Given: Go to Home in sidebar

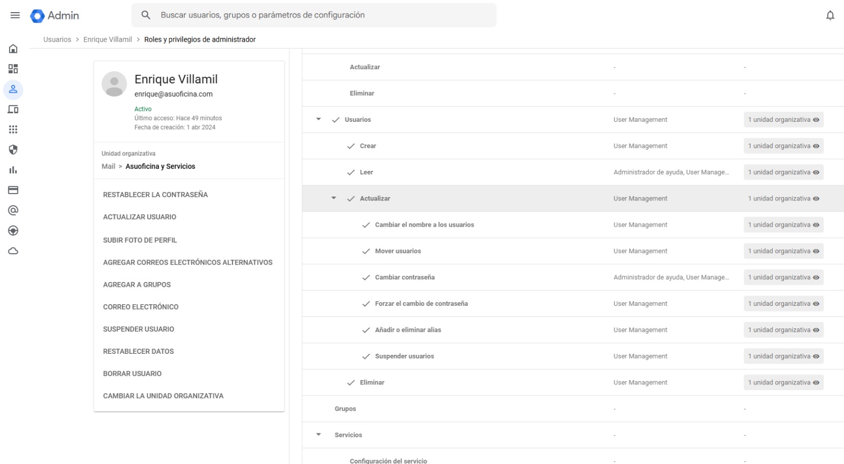Looking at the screenshot, I should (x=13, y=49).
